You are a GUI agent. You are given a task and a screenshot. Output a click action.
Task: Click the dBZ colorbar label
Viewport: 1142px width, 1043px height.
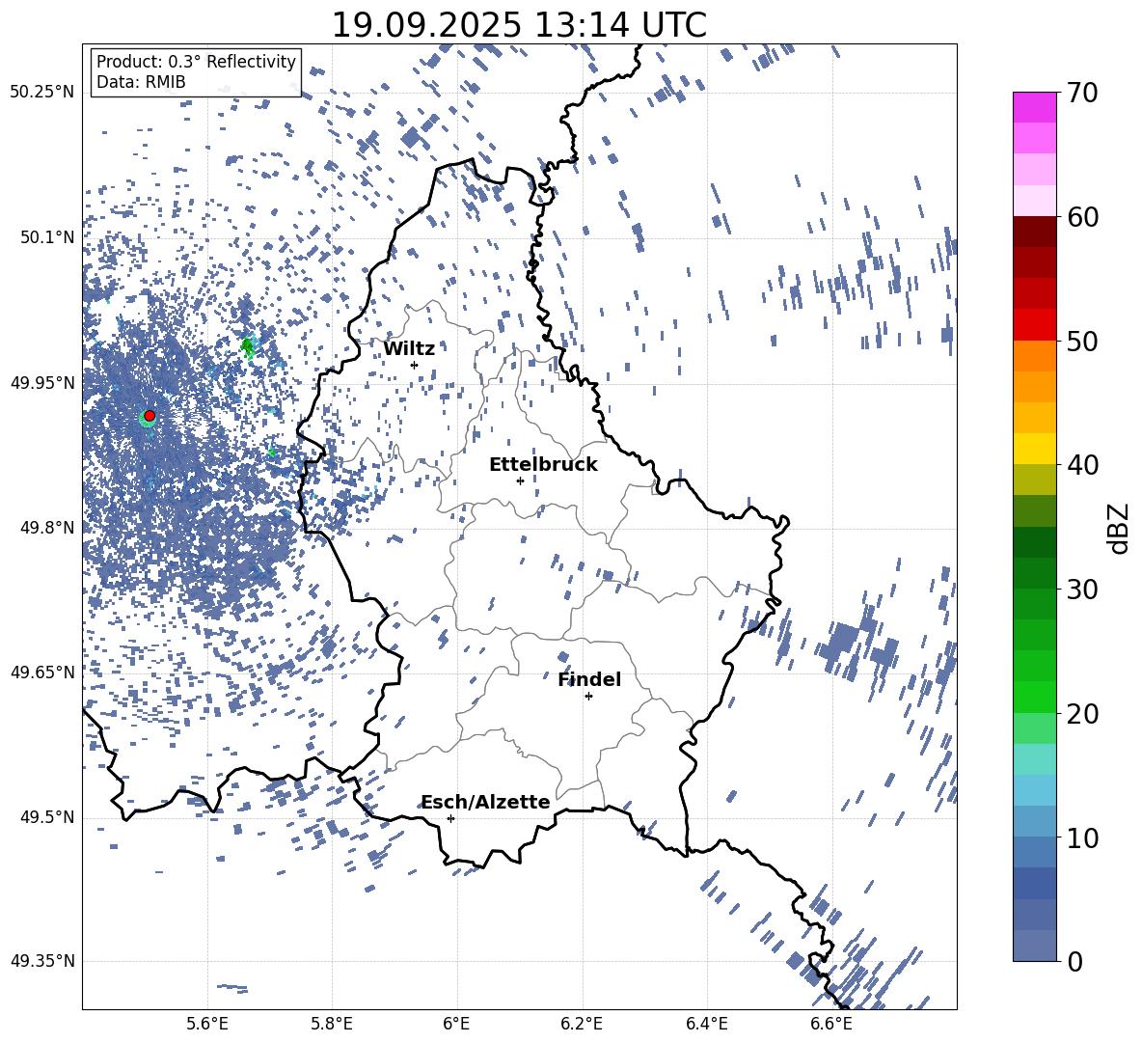pyautogui.click(x=1120, y=528)
